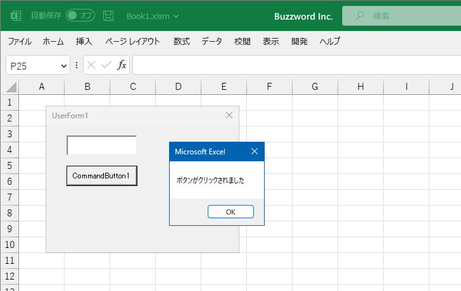
Task: Click the formula bar enter checkmark icon
Action: point(106,65)
